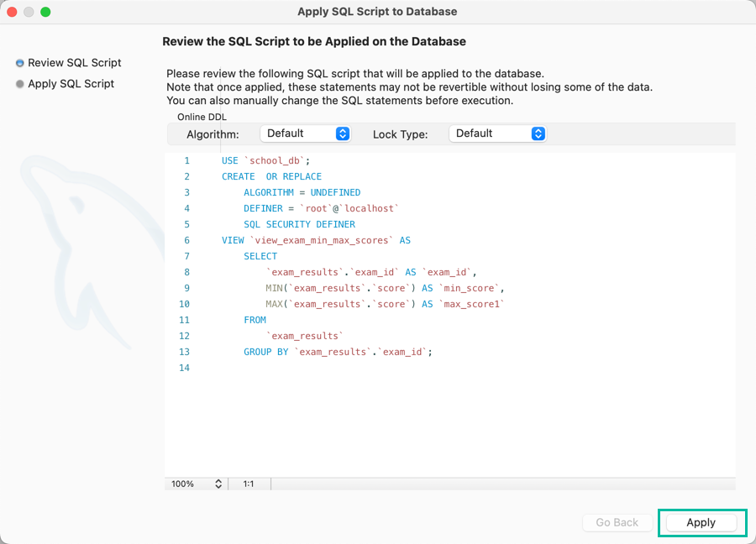This screenshot has height=544, width=756.
Task: Click line number 1 in the gutter
Action: 186,160
